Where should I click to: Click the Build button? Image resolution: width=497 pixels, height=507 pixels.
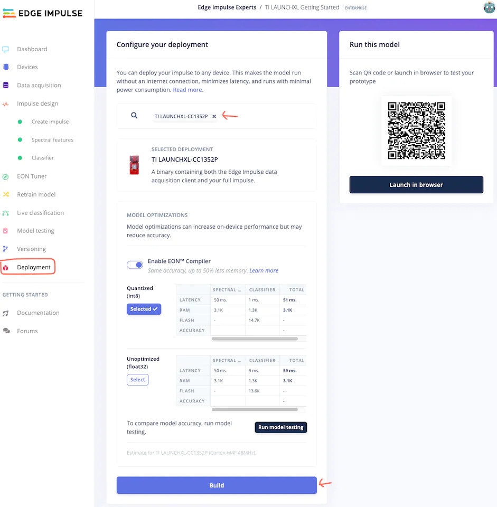click(217, 485)
